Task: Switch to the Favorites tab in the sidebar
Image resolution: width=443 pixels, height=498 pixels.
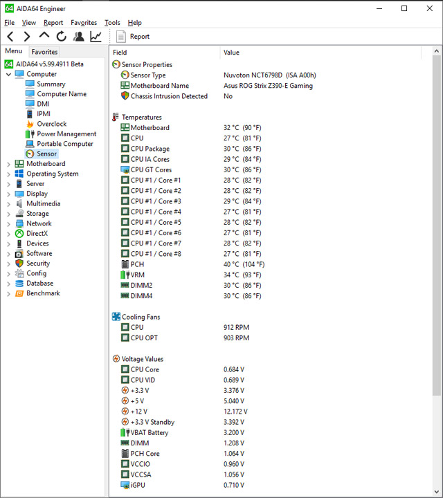Action: click(x=44, y=51)
